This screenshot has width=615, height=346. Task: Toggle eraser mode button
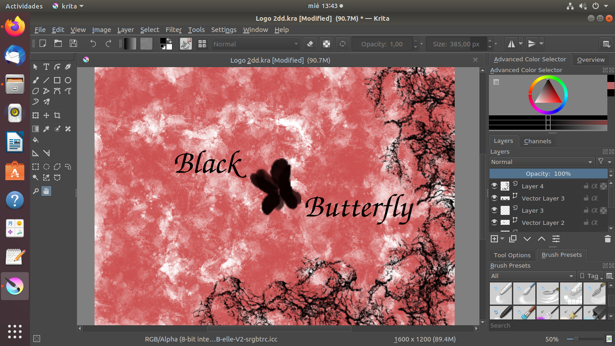tap(310, 44)
